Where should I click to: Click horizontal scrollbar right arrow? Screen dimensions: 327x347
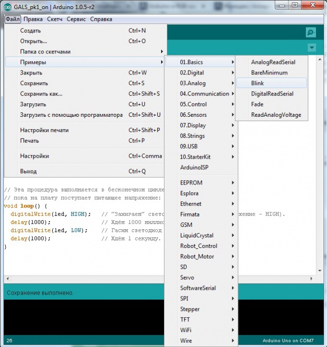311,279
